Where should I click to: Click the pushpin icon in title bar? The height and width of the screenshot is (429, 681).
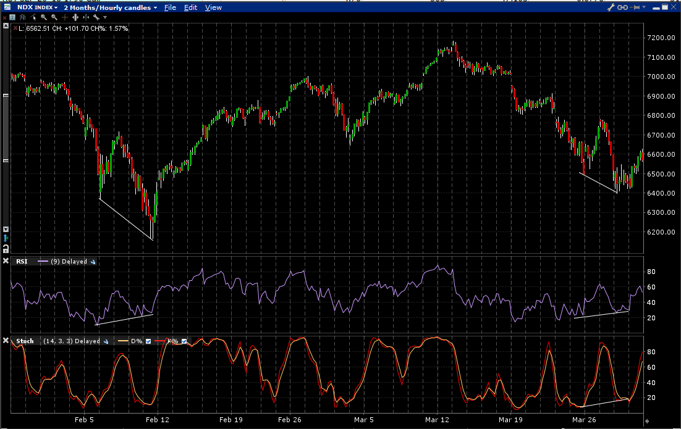(x=635, y=7)
